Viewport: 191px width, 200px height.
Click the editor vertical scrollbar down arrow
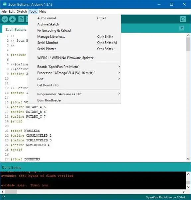pos(188,159)
